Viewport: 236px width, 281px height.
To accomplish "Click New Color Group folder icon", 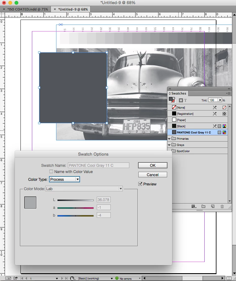I will [x=203, y=206].
